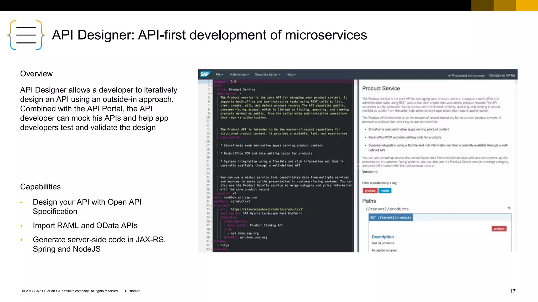Collapse the schemes block at editor line 41

(x=211, y=241)
